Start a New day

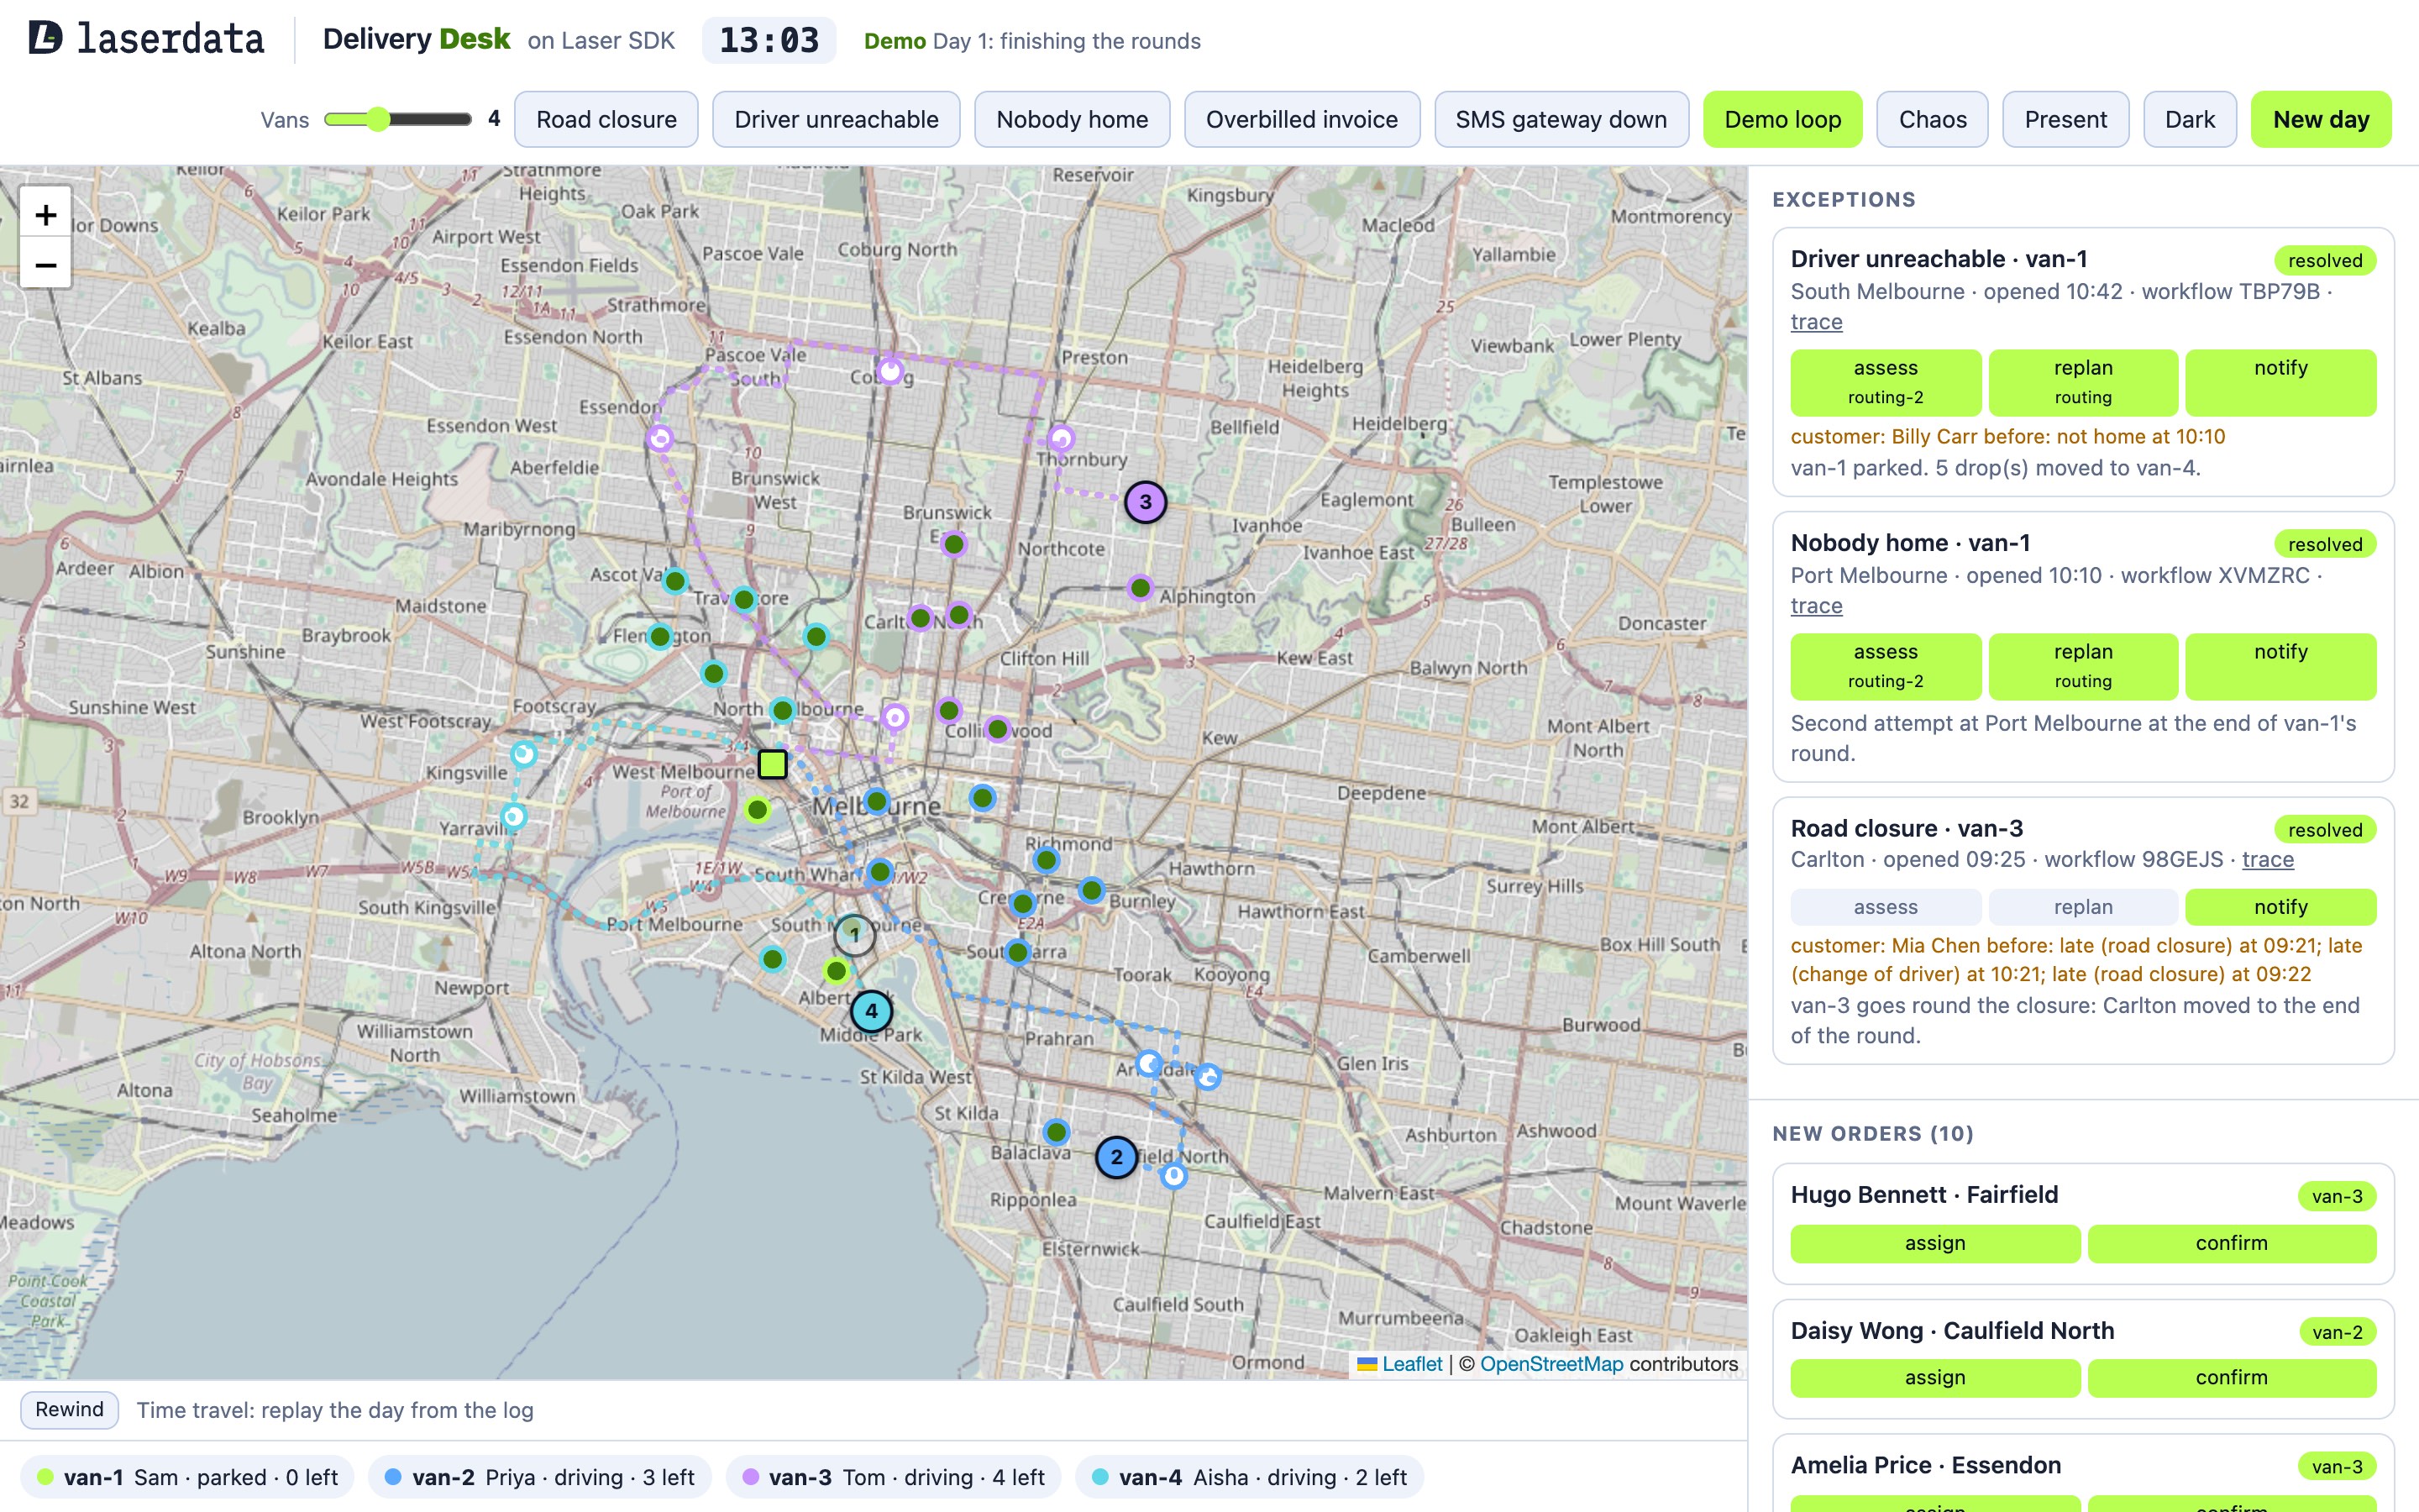tap(2320, 119)
